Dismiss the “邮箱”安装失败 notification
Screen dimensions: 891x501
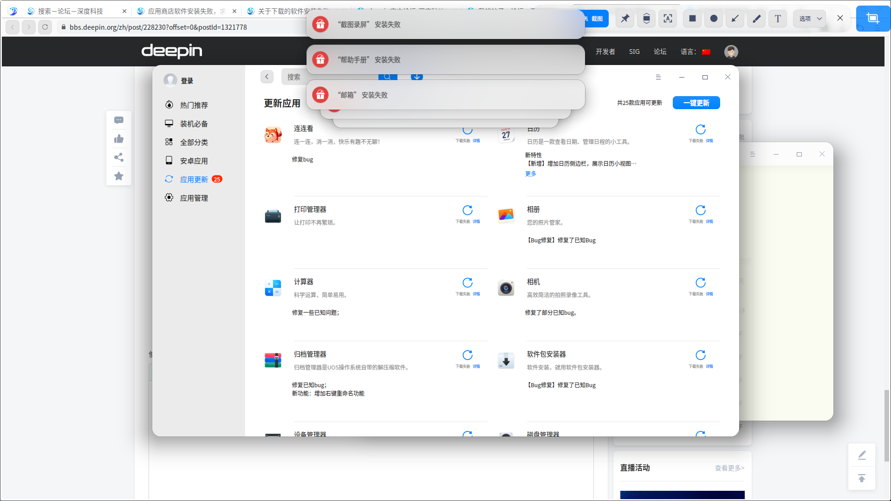(446, 95)
